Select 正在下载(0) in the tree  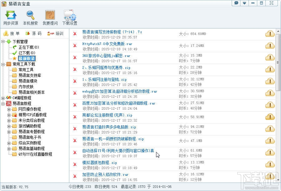29,47
